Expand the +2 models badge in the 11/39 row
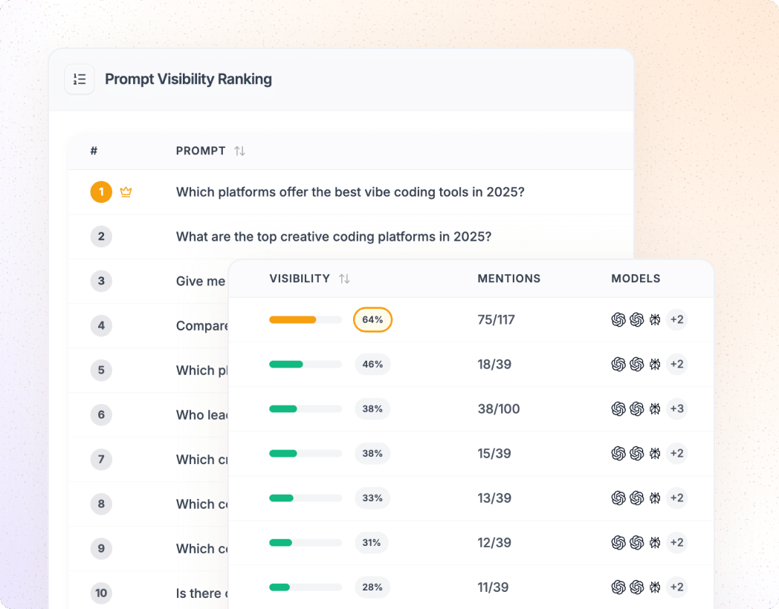The width and height of the screenshot is (779, 609). (x=676, y=587)
